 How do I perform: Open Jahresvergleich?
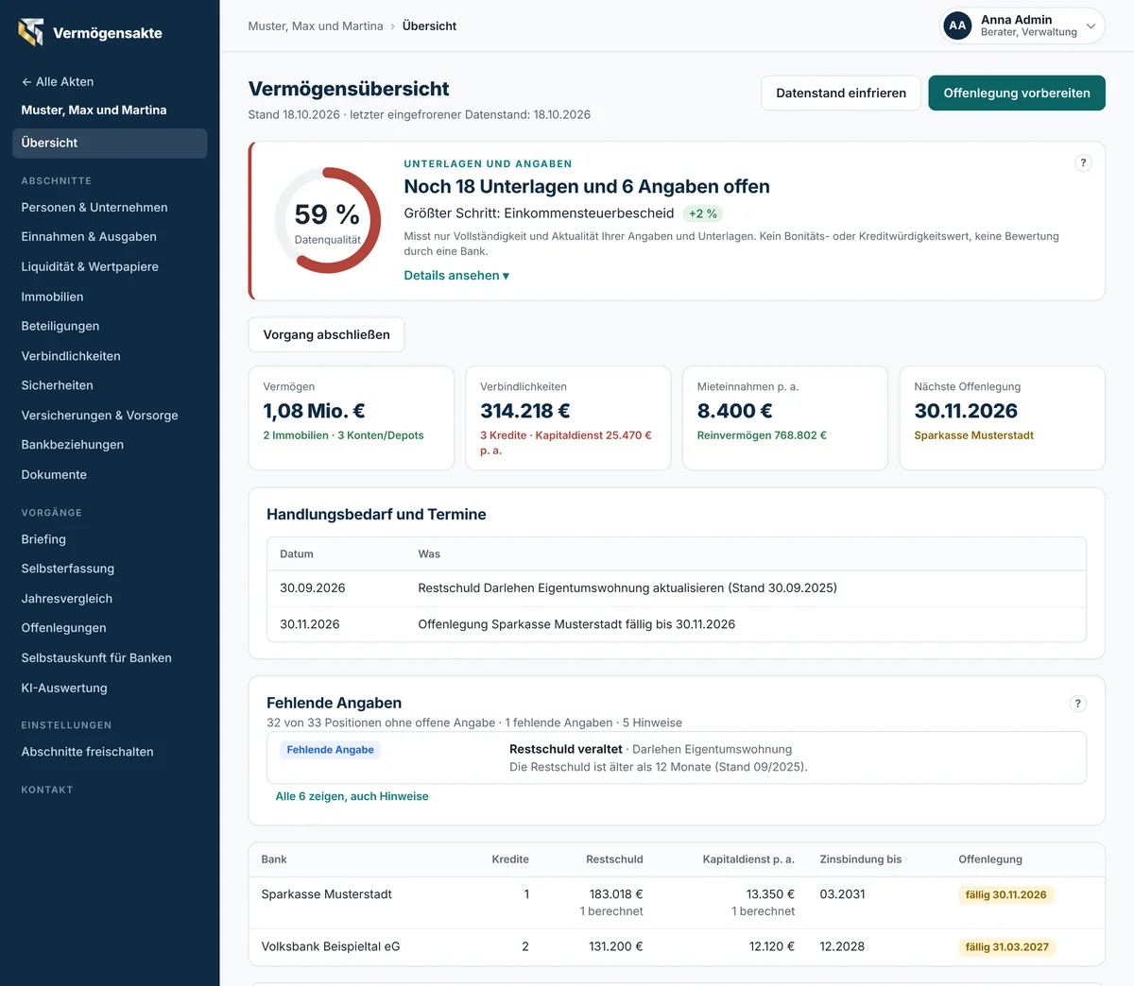[x=66, y=599]
